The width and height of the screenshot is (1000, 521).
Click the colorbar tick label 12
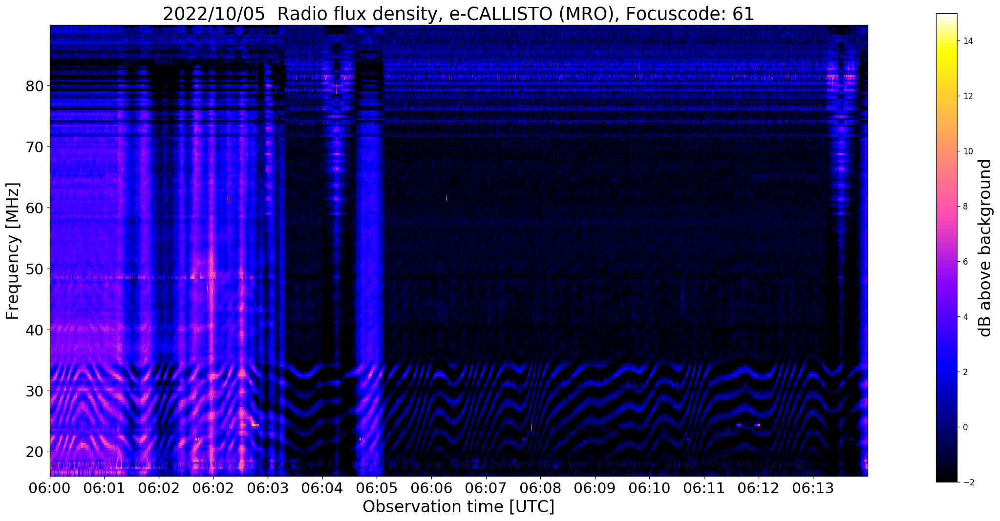967,96
